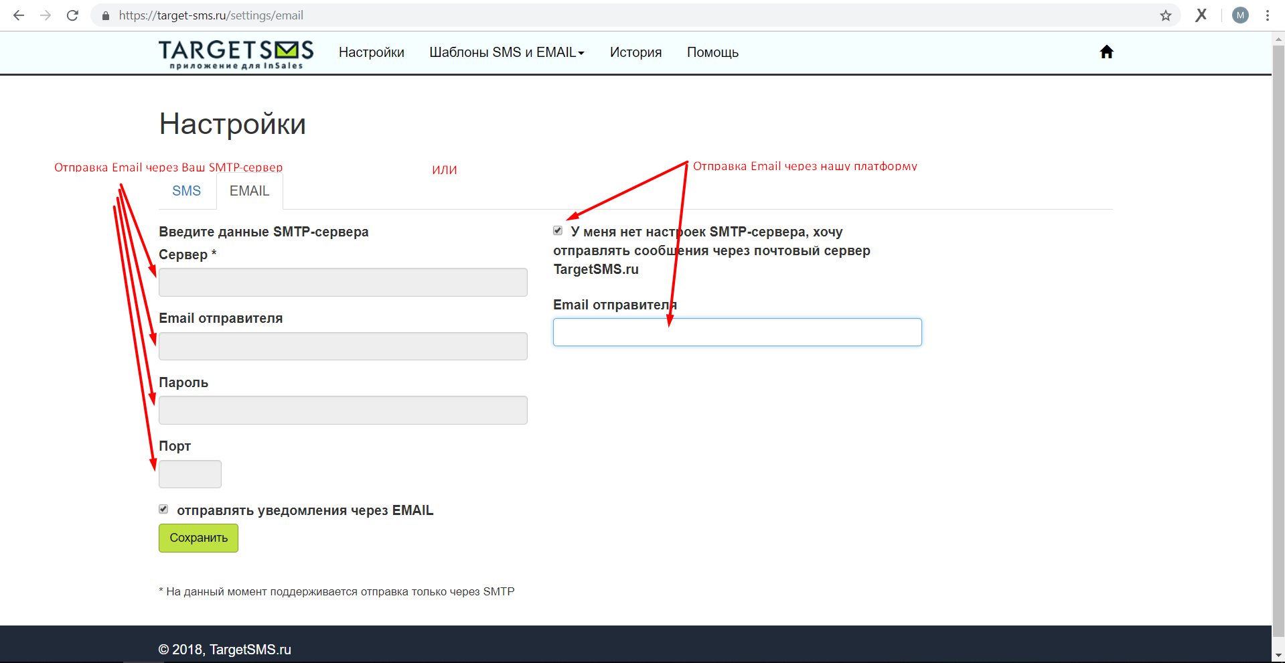This screenshot has width=1285, height=663.
Task: Click the padlock site security icon
Action: pos(105,15)
